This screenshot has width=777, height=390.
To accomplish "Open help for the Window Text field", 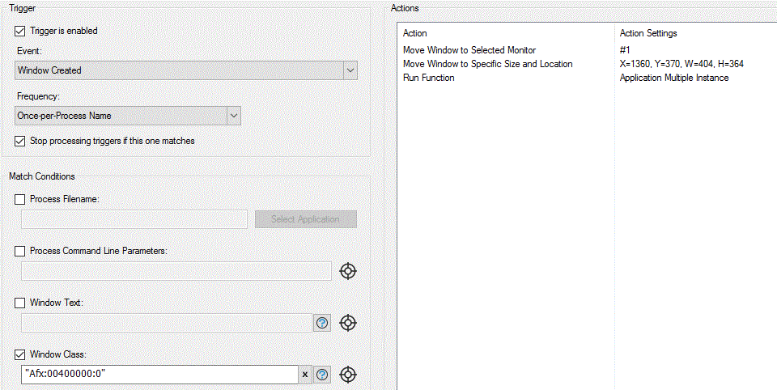I will tap(322, 323).
